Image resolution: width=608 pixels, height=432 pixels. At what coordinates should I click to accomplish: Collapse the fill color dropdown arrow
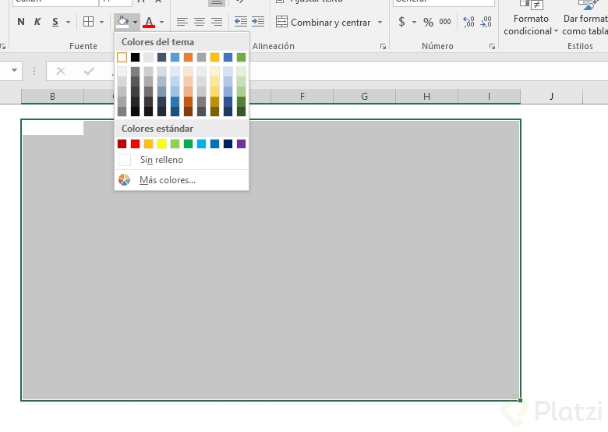tap(135, 22)
